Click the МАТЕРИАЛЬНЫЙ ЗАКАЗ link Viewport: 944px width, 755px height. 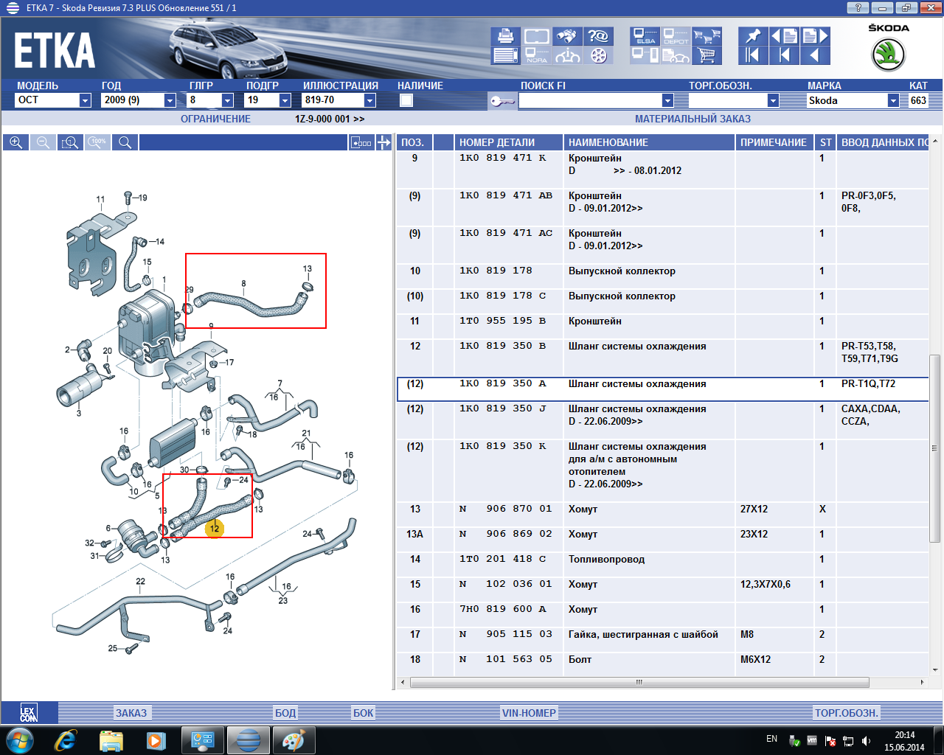pos(693,119)
